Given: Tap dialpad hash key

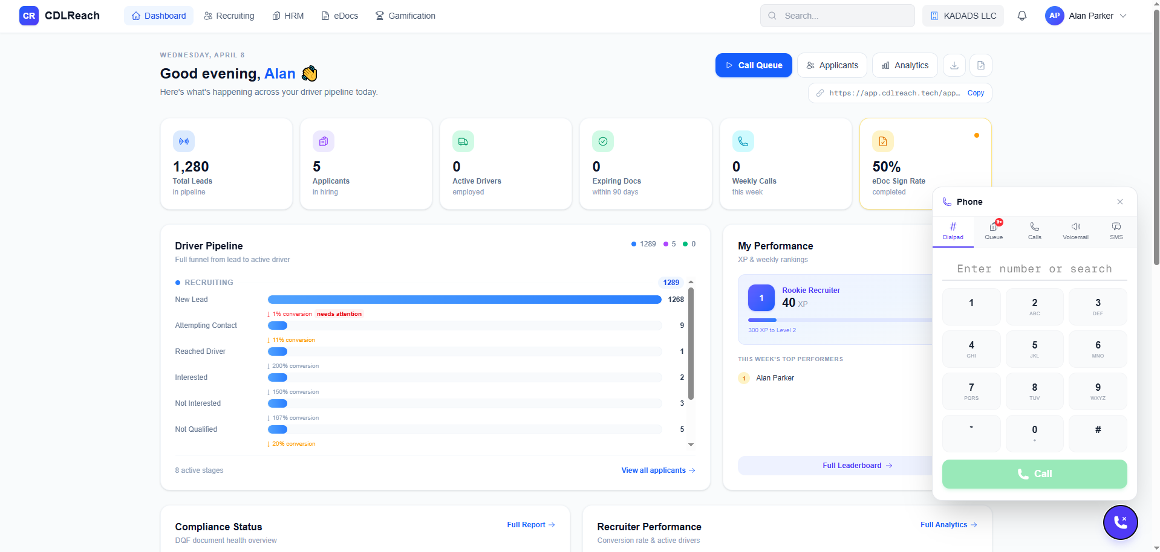Looking at the screenshot, I should pyautogui.click(x=1098, y=434).
